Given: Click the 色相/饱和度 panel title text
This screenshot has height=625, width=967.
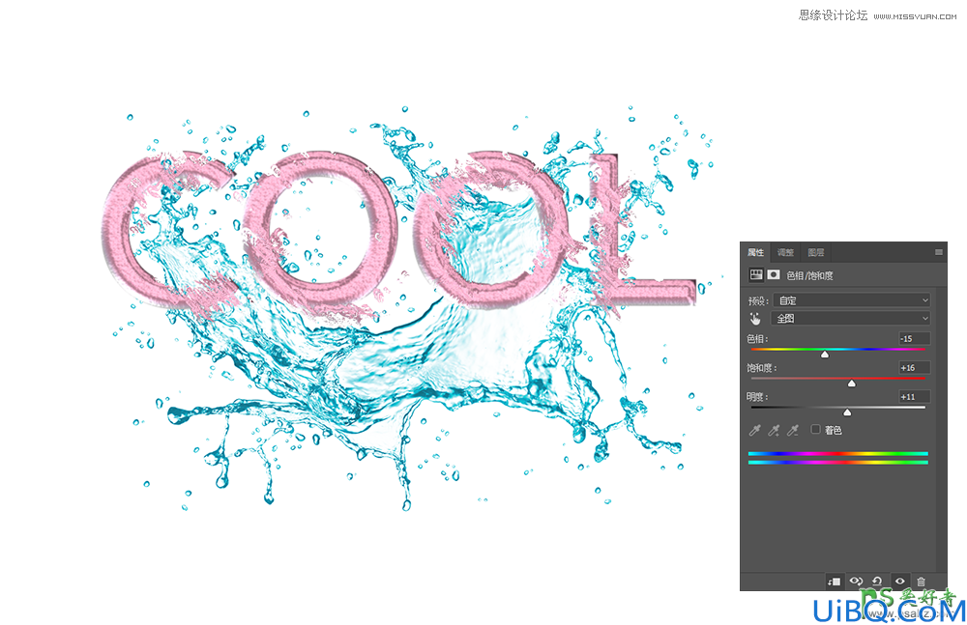Looking at the screenshot, I should 809,275.
